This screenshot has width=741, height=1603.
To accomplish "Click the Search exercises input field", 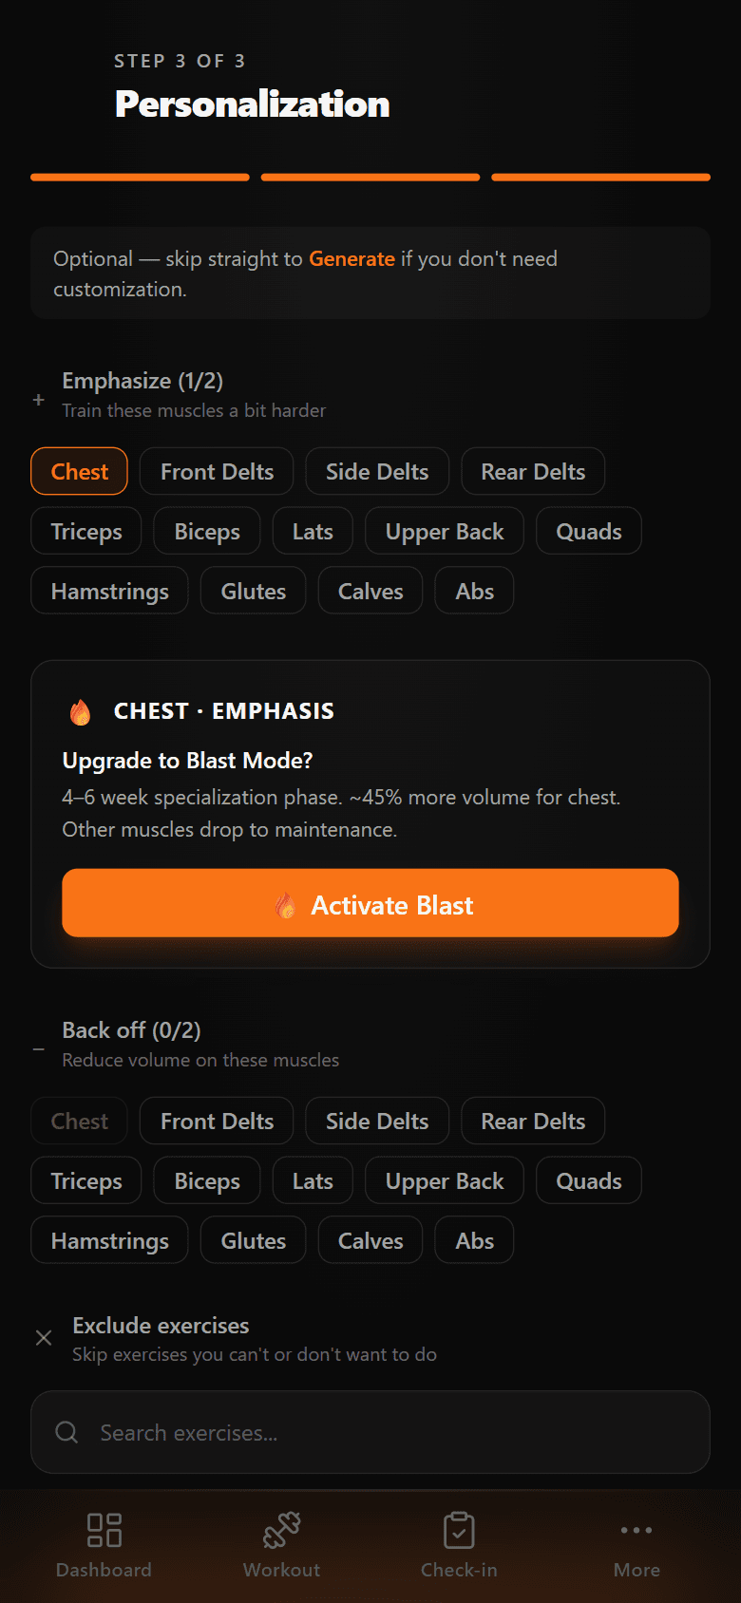I will coord(370,1432).
